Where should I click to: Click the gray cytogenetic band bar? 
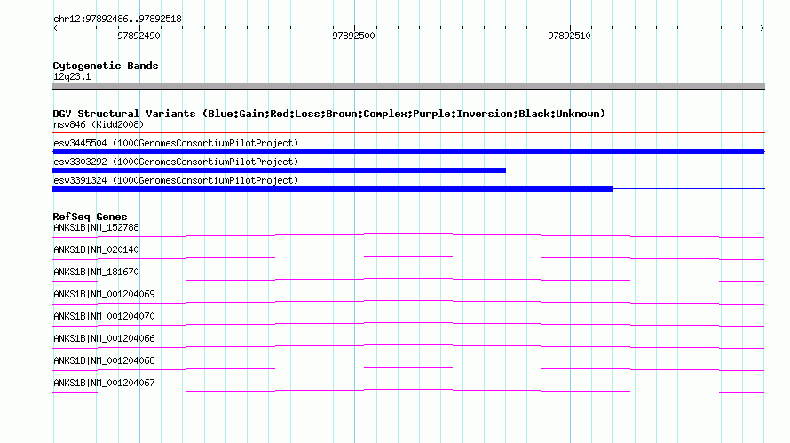coord(408,86)
